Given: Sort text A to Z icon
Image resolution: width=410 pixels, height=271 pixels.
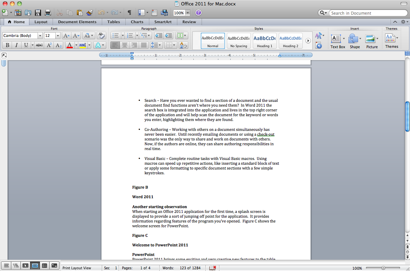Looking at the screenshot, I should pos(183,45).
